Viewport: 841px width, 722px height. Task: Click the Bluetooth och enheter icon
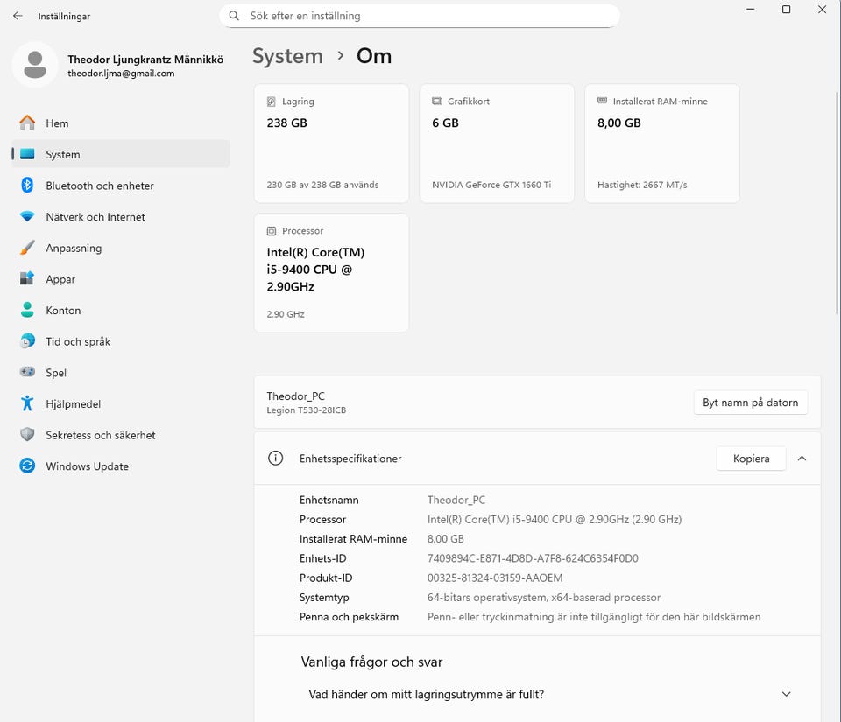(28, 186)
